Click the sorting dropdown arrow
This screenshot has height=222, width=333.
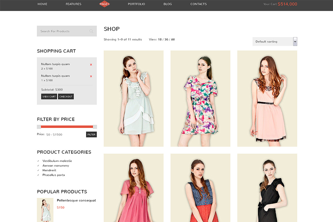pyautogui.click(x=295, y=41)
